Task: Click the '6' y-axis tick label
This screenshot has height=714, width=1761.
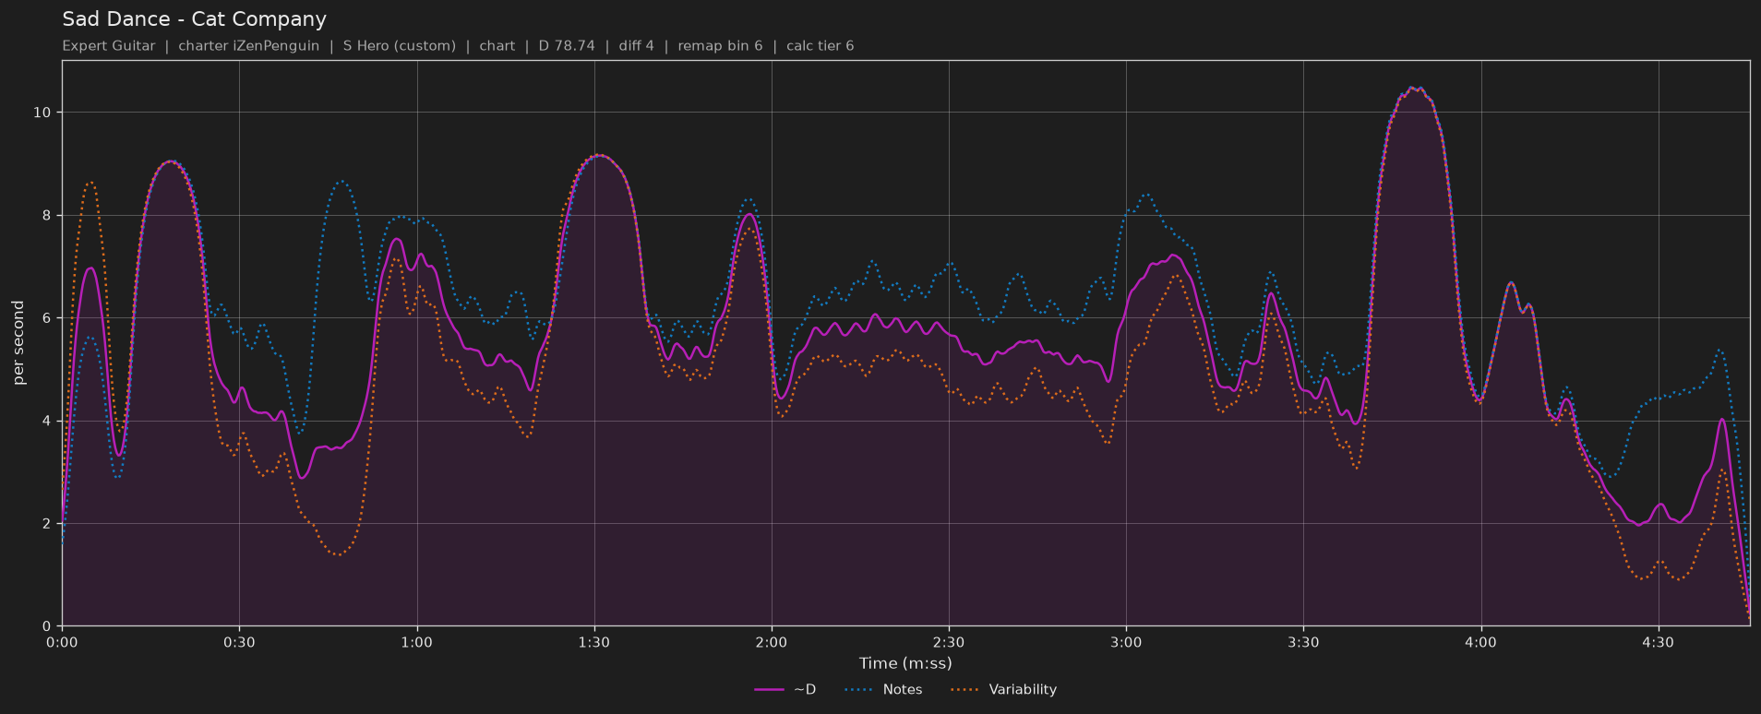Action: [47, 318]
